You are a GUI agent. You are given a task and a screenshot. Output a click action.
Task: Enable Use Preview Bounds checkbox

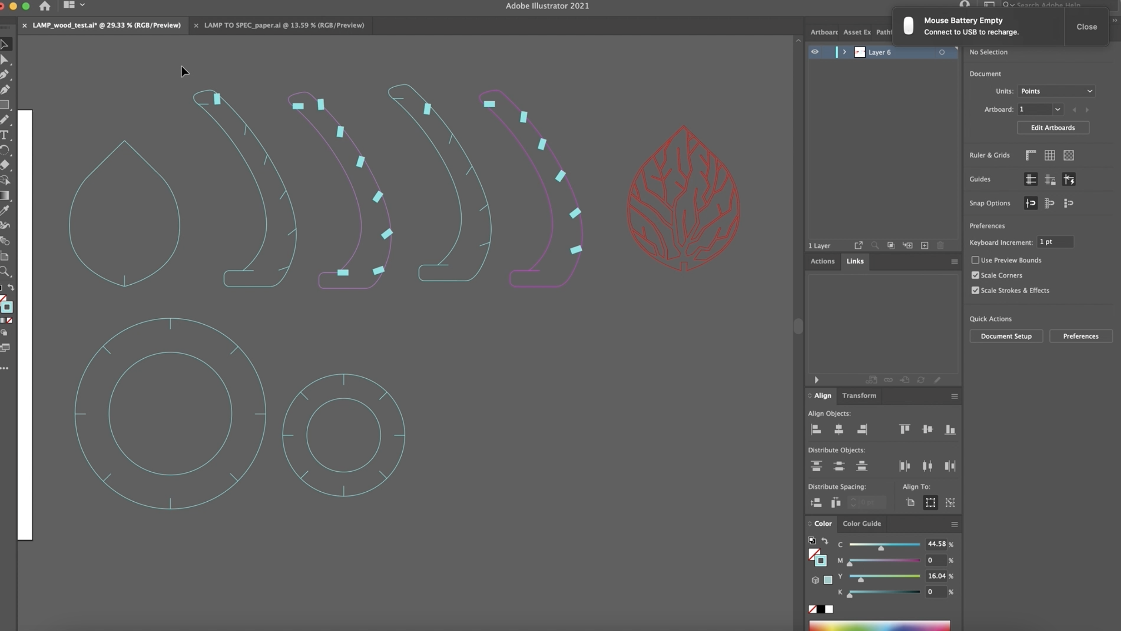click(975, 260)
